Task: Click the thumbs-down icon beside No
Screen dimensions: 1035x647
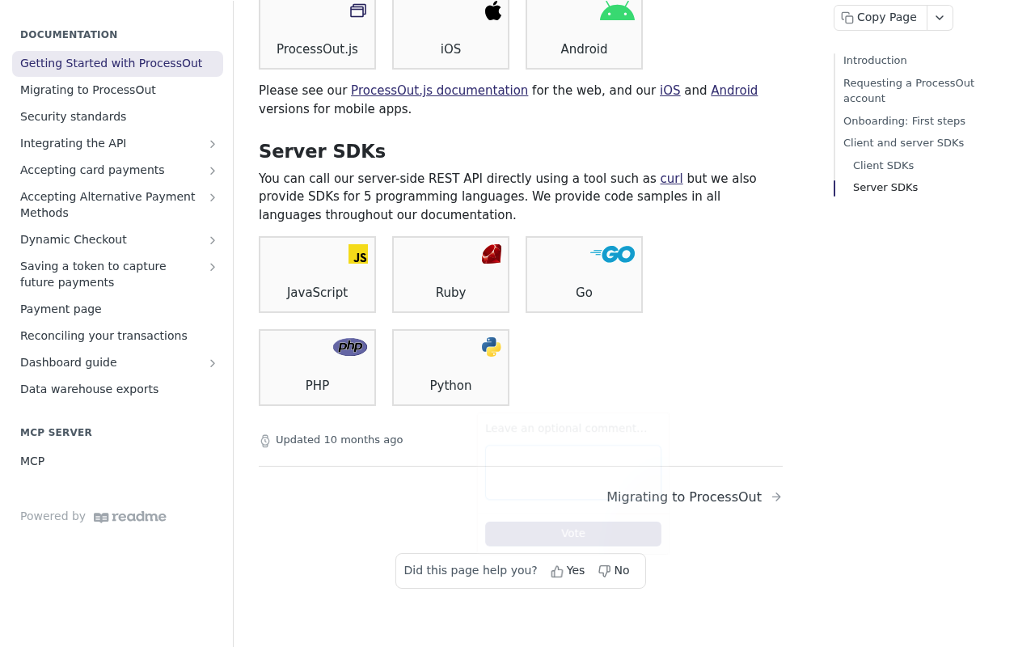Action: (x=604, y=571)
